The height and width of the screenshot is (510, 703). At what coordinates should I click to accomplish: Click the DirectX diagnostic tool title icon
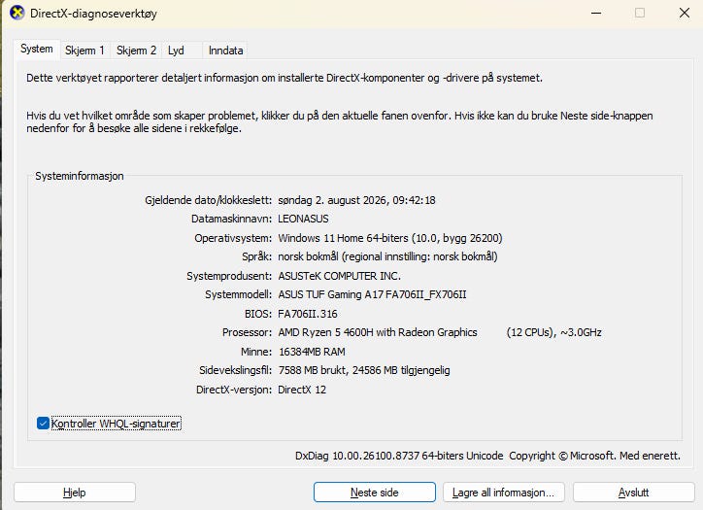17,13
